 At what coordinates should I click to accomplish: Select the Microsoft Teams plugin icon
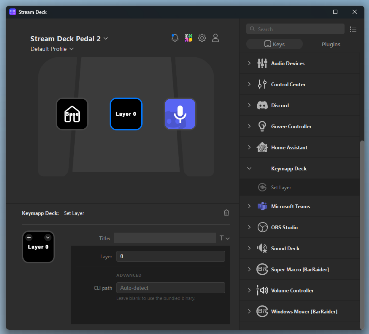[262, 206]
